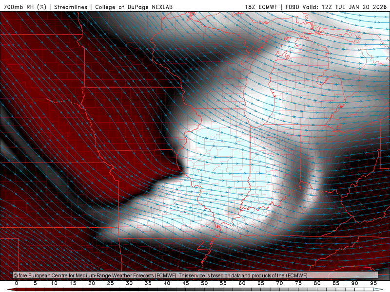The height and width of the screenshot is (292, 390).
Task: Click the 'F090' forecast hour label
Action: point(292,7)
